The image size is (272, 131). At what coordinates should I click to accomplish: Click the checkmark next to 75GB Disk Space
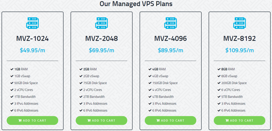click(x=81, y=83)
